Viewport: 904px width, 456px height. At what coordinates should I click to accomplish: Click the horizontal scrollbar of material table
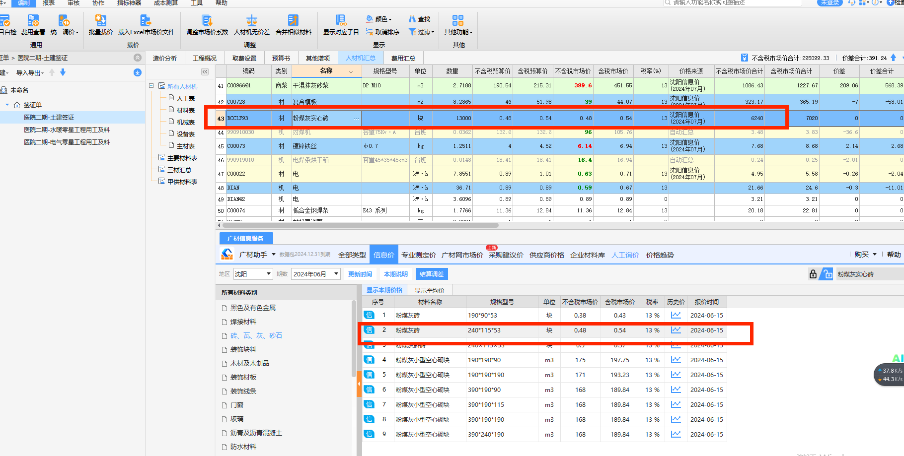(361, 225)
